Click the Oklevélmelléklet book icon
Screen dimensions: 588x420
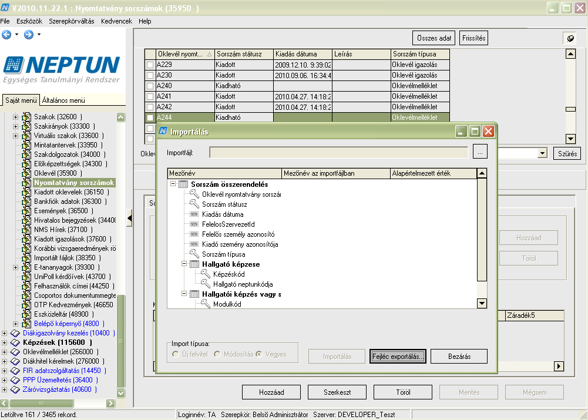(15, 352)
